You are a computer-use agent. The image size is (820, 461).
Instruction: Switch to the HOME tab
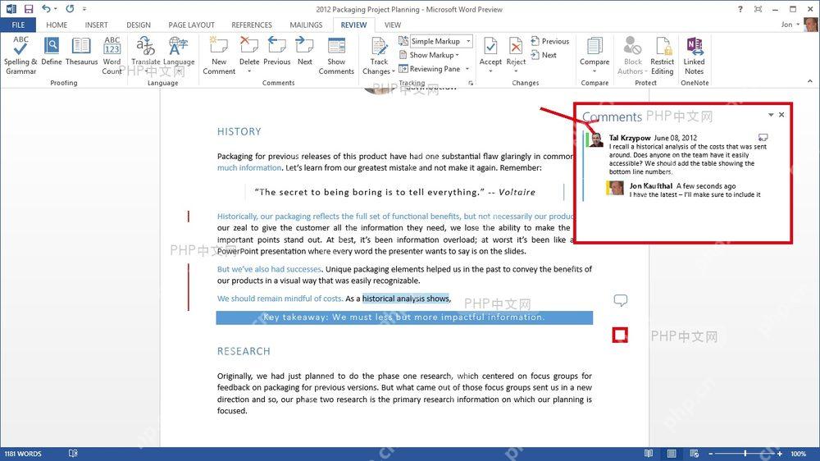(57, 25)
